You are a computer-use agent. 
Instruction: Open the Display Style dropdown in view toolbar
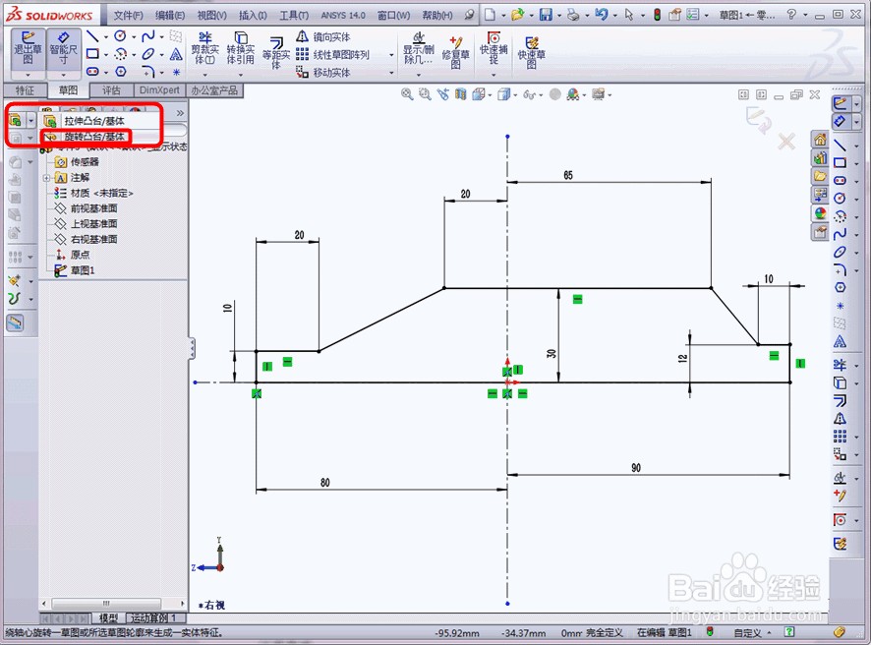click(515, 95)
